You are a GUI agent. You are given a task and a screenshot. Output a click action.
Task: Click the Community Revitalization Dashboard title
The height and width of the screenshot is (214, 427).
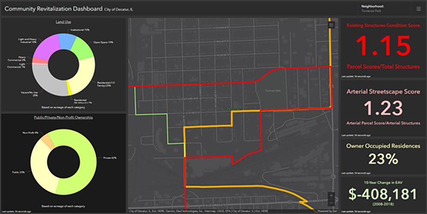53,9
